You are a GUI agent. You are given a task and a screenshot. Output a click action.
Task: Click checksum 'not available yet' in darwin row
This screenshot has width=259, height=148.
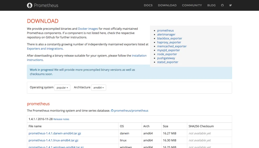click(200, 133)
